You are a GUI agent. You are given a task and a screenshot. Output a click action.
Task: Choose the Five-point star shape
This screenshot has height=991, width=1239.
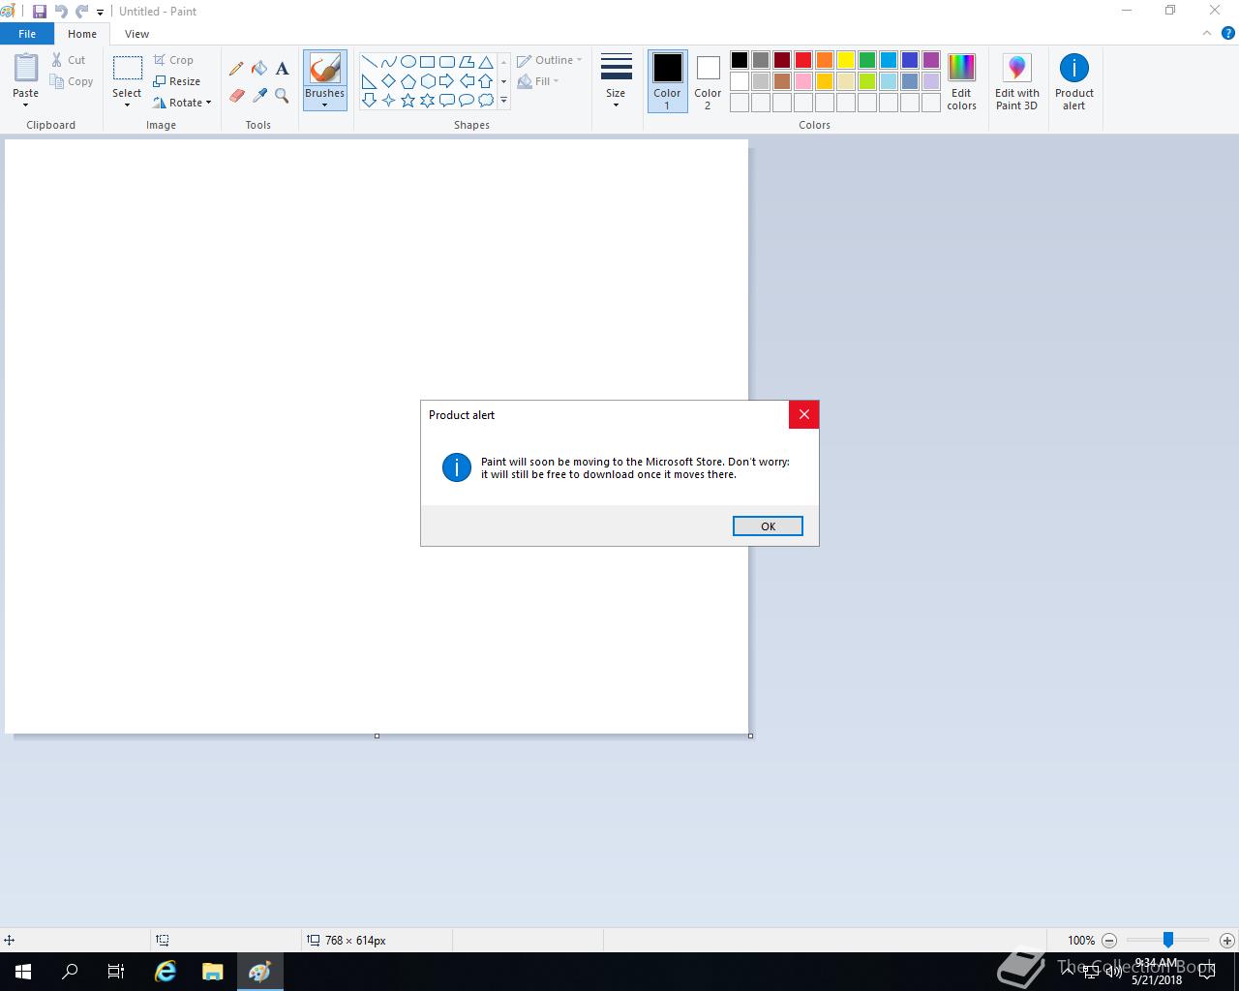pos(408,100)
